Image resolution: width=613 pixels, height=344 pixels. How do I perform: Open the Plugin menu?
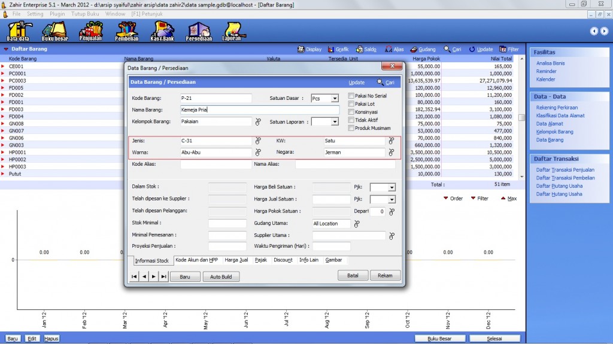57,13
